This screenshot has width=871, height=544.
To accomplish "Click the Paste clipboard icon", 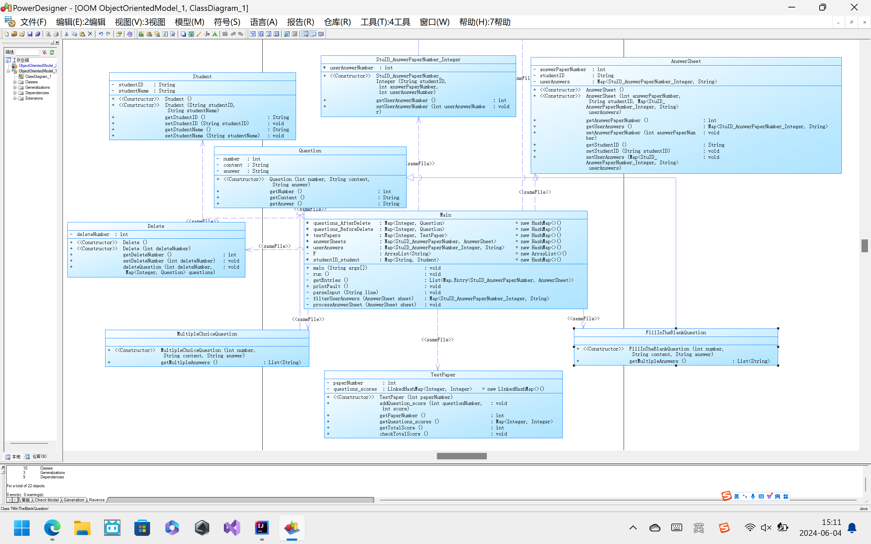I will tap(82, 34).
